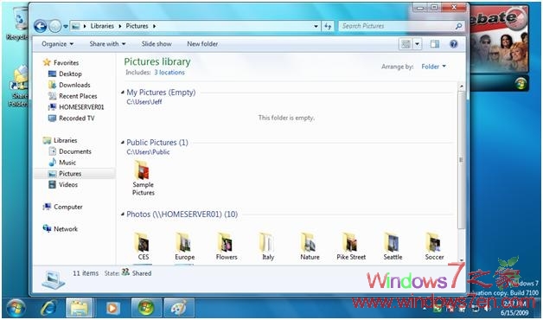Select Network in the navigation pane
543x320 pixels.
point(60,229)
